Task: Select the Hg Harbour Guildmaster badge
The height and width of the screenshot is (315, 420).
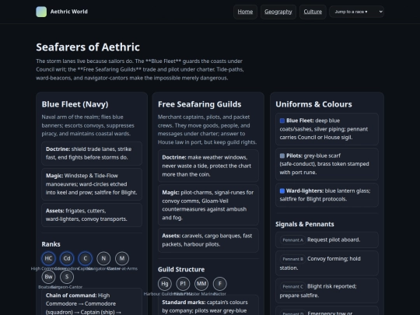Action: [165, 284]
